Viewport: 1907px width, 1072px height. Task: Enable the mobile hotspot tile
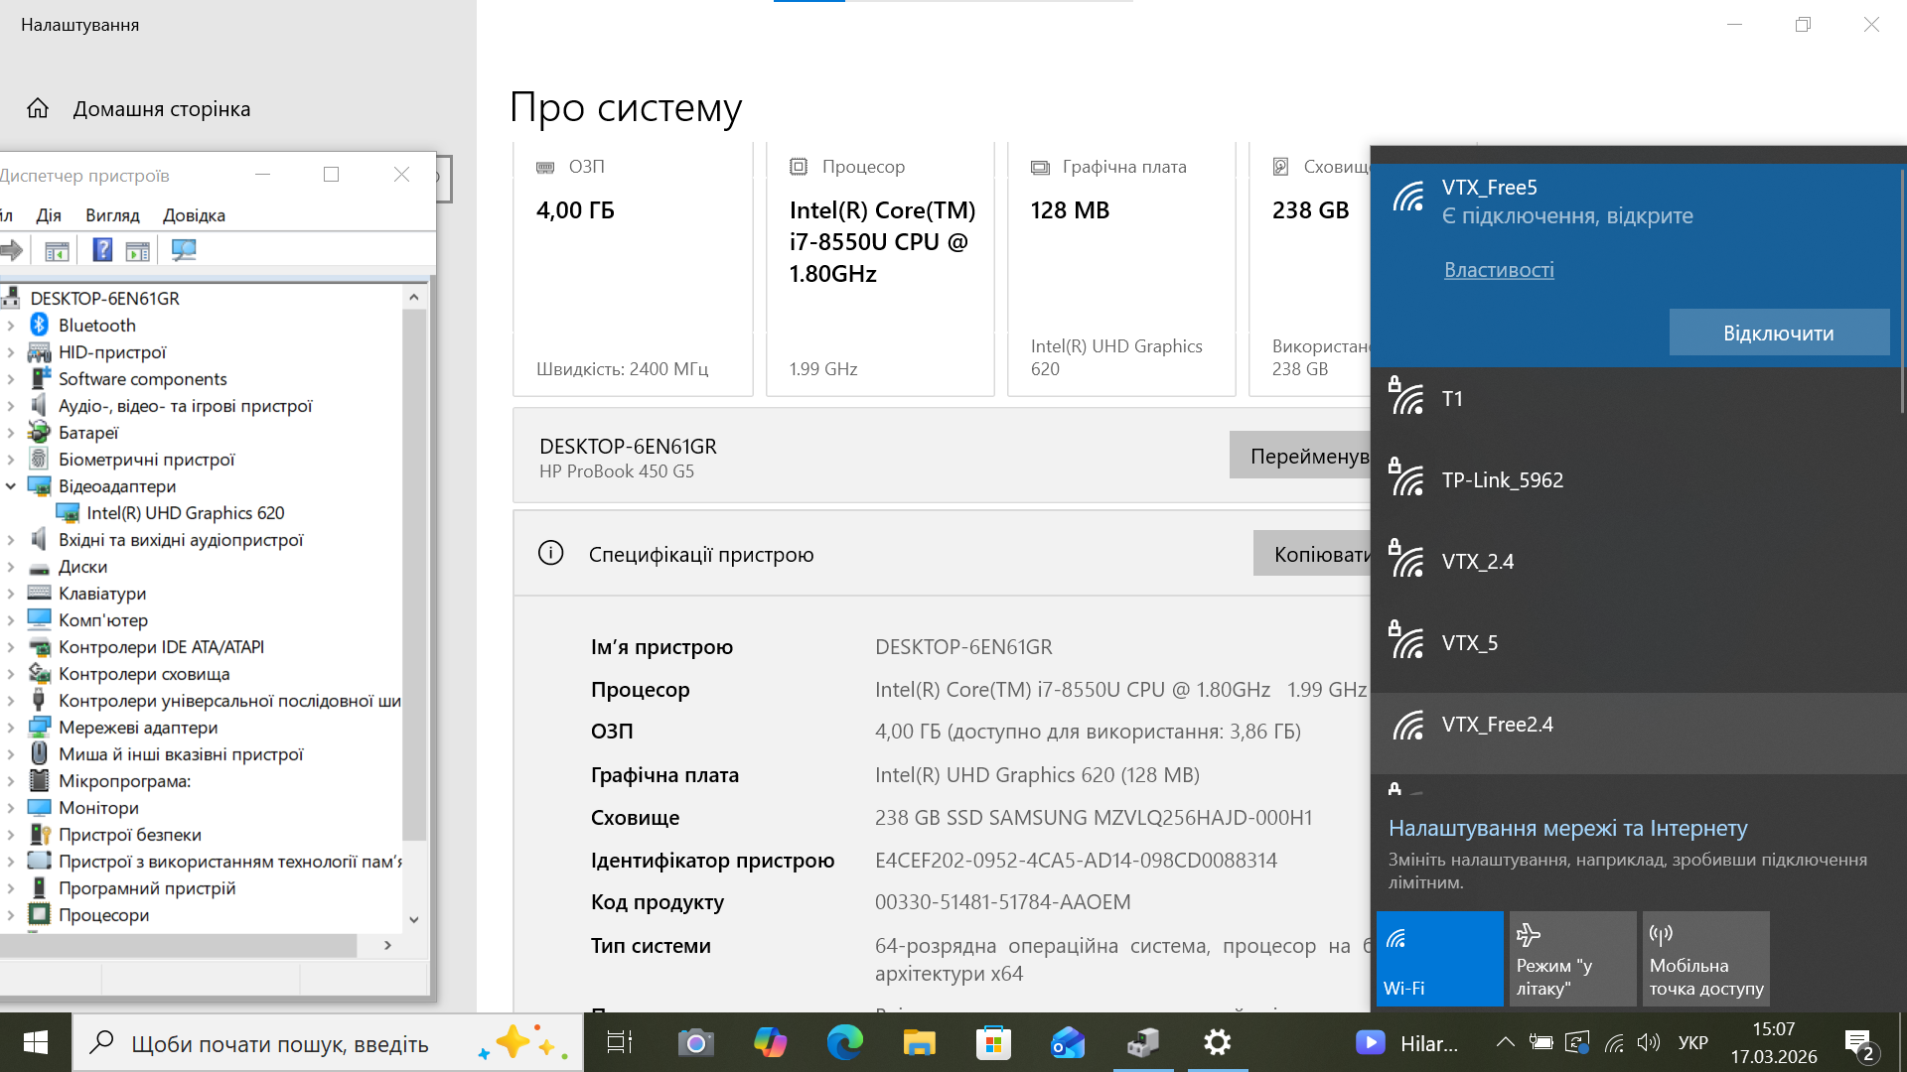coord(1705,959)
